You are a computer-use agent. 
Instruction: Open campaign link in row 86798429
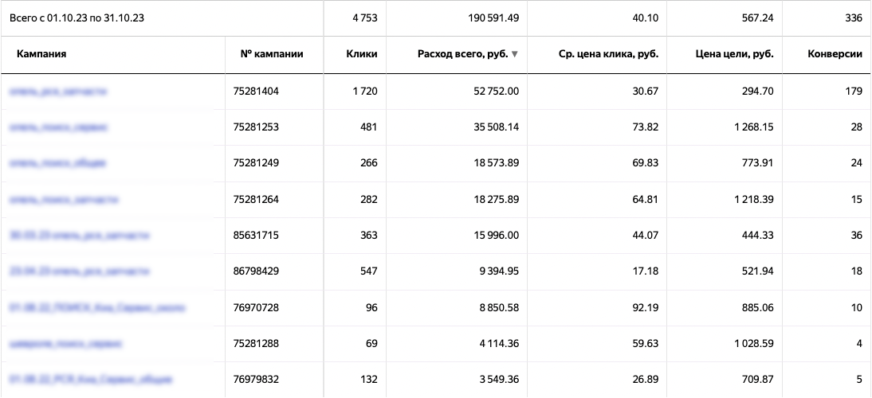coord(79,271)
